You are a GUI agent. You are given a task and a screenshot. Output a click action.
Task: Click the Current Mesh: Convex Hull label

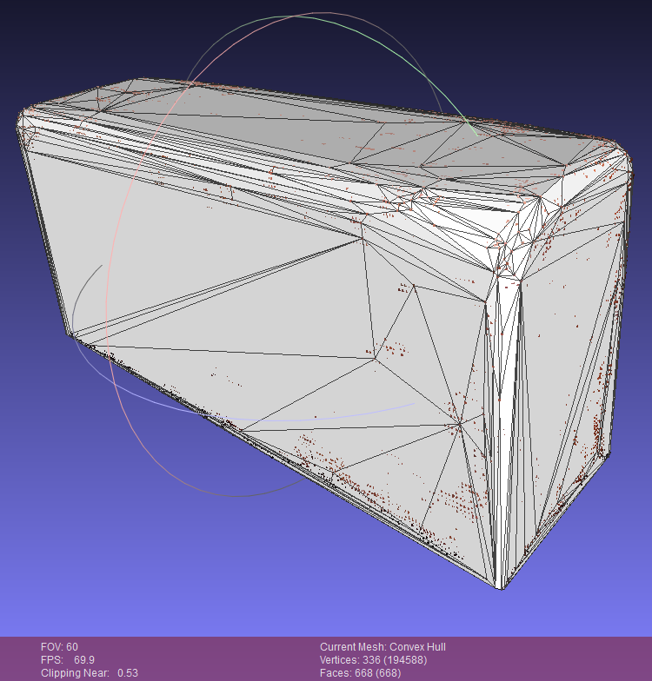coord(383,647)
